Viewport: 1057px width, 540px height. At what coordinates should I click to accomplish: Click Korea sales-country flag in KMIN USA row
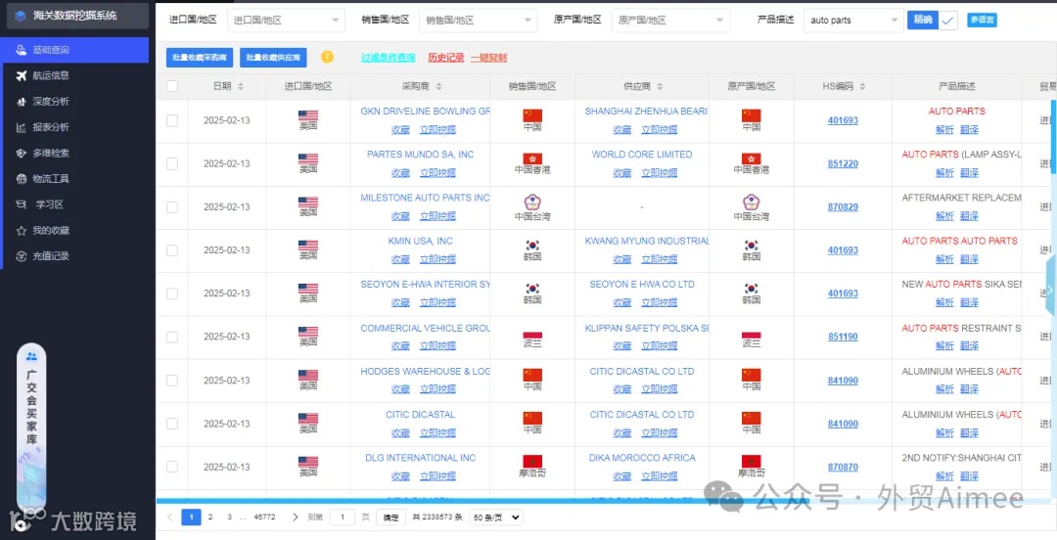[x=532, y=246]
